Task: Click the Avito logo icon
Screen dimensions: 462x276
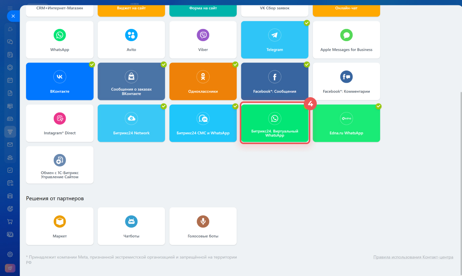Action: tap(132, 35)
